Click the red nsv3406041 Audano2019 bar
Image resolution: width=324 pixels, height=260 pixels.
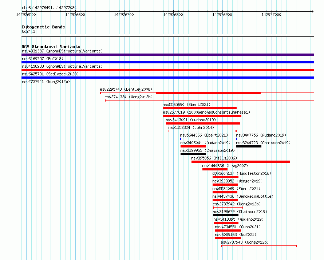pos(193,146)
